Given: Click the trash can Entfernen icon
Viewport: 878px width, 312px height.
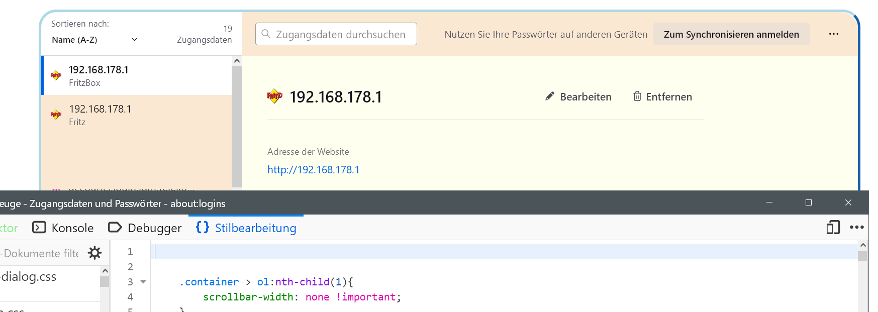Looking at the screenshot, I should pos(637,96).
